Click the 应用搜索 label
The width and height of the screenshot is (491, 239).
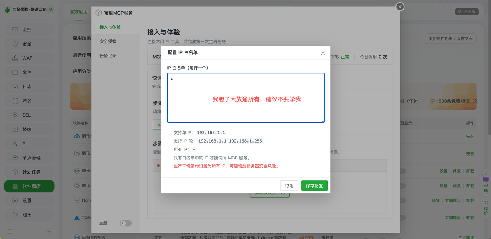(82, 38)
